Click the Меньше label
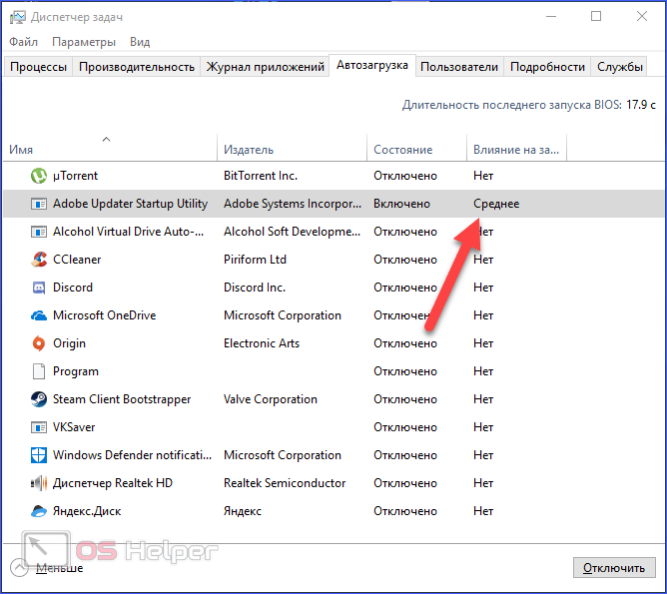This screenshot has height=594, width=667. (59, 568)
